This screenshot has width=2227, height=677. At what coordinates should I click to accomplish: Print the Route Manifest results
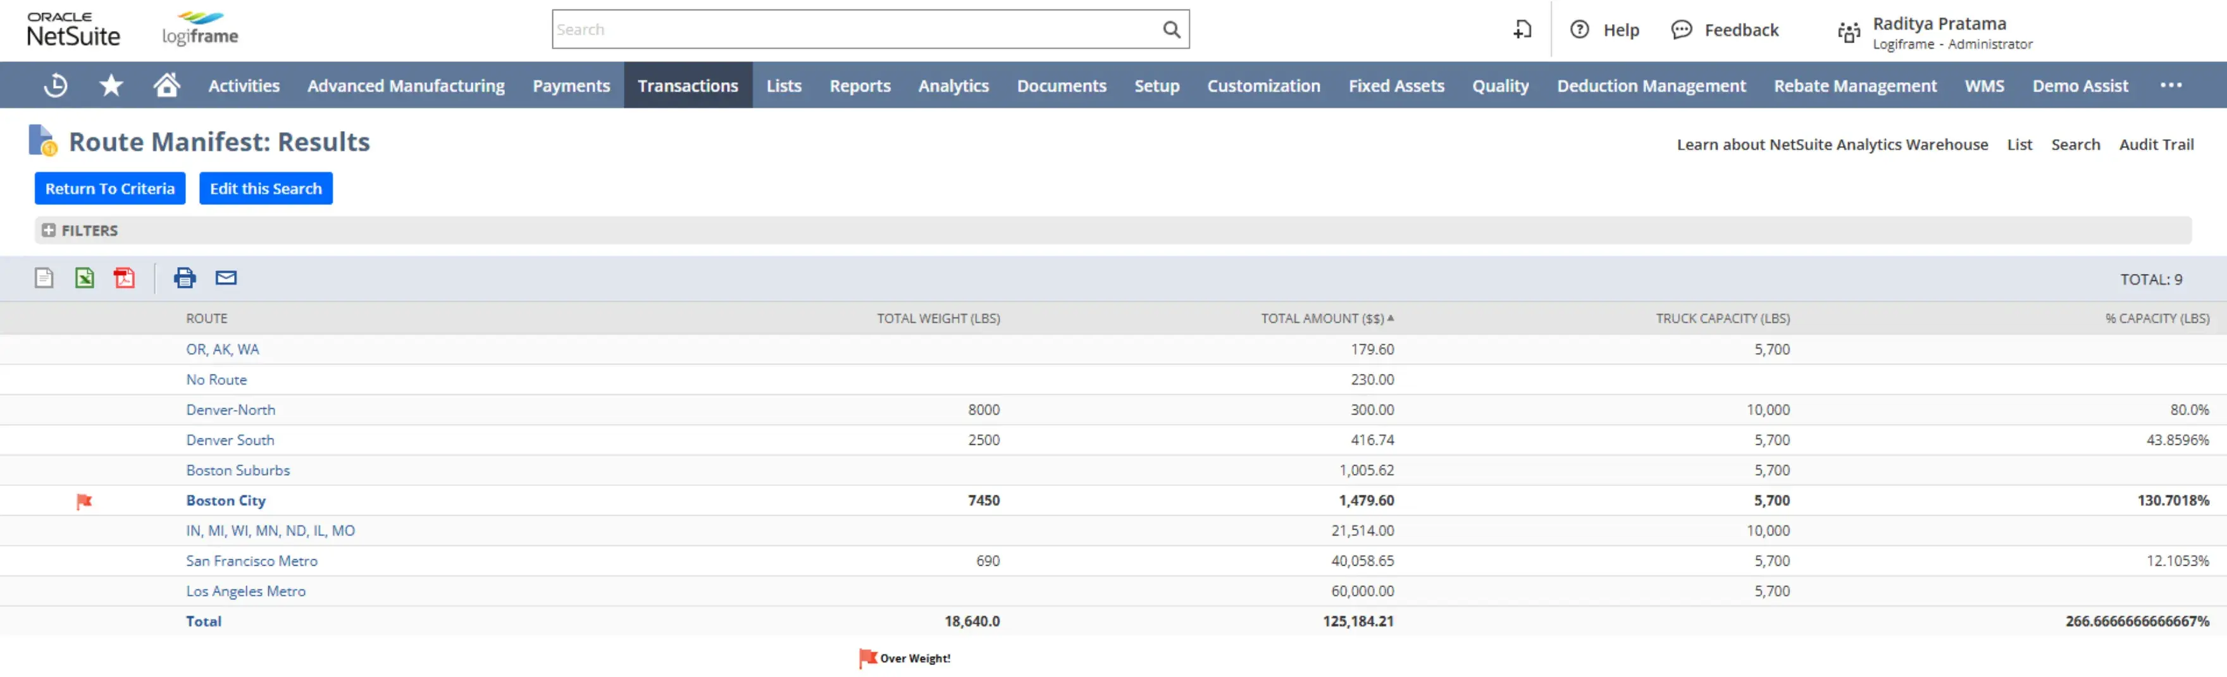(183, 278)
